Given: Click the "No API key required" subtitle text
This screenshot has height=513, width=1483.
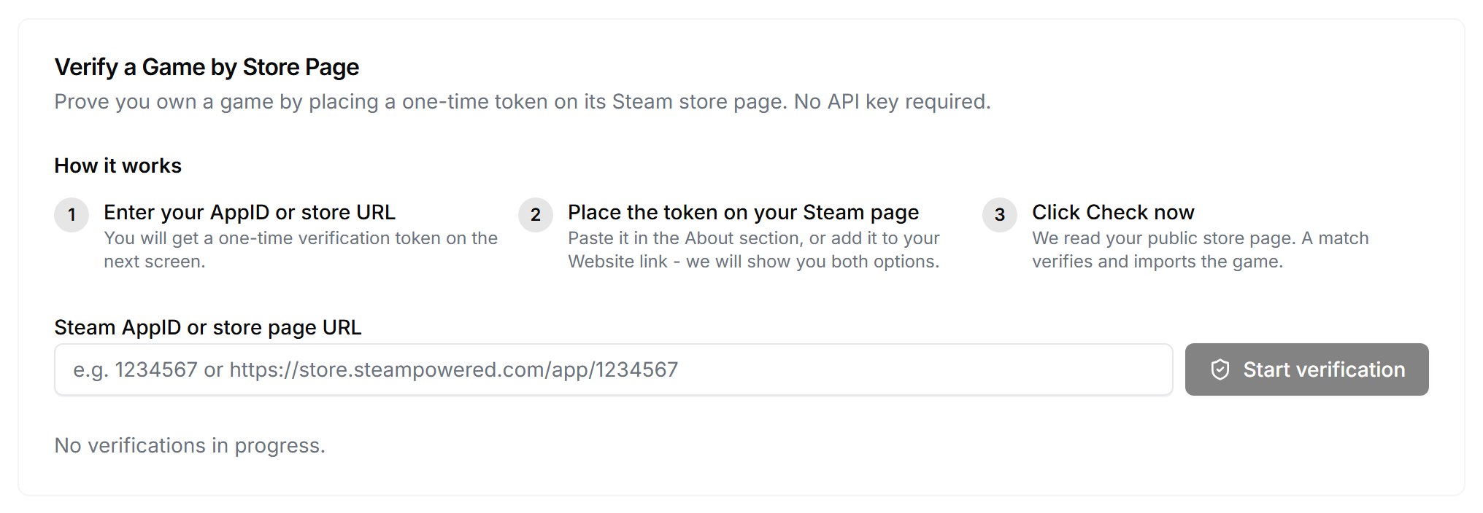Looking at the screenshot, I should (x=892, y=101).
